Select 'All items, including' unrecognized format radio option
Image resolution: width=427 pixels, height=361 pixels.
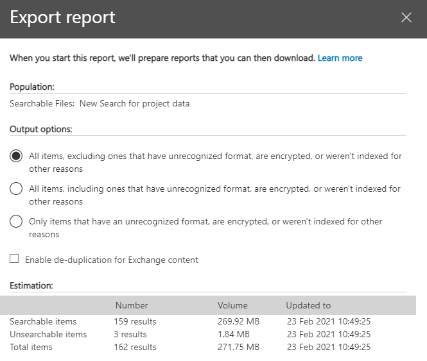pyautogui.click(x=17, y=189)
